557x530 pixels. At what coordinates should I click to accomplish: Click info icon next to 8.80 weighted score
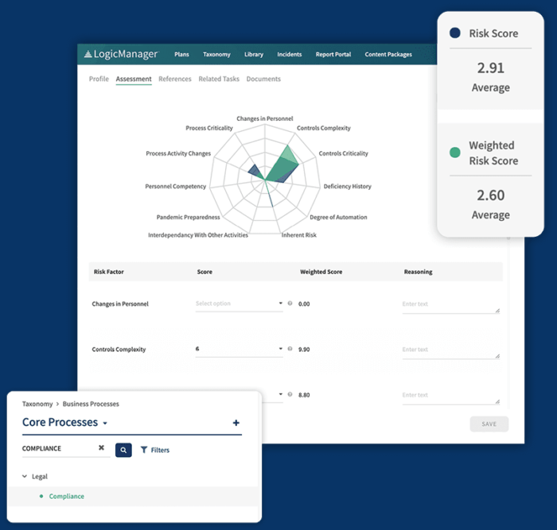[290, 394]
